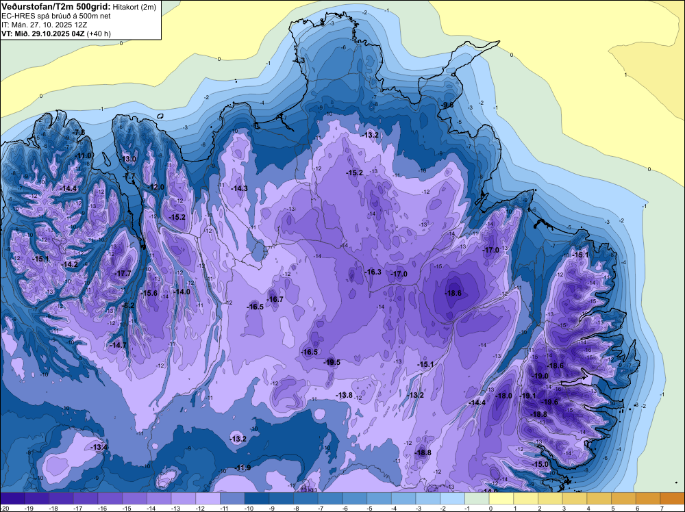Click the -16.3 temperature label

tap(373, 272)
